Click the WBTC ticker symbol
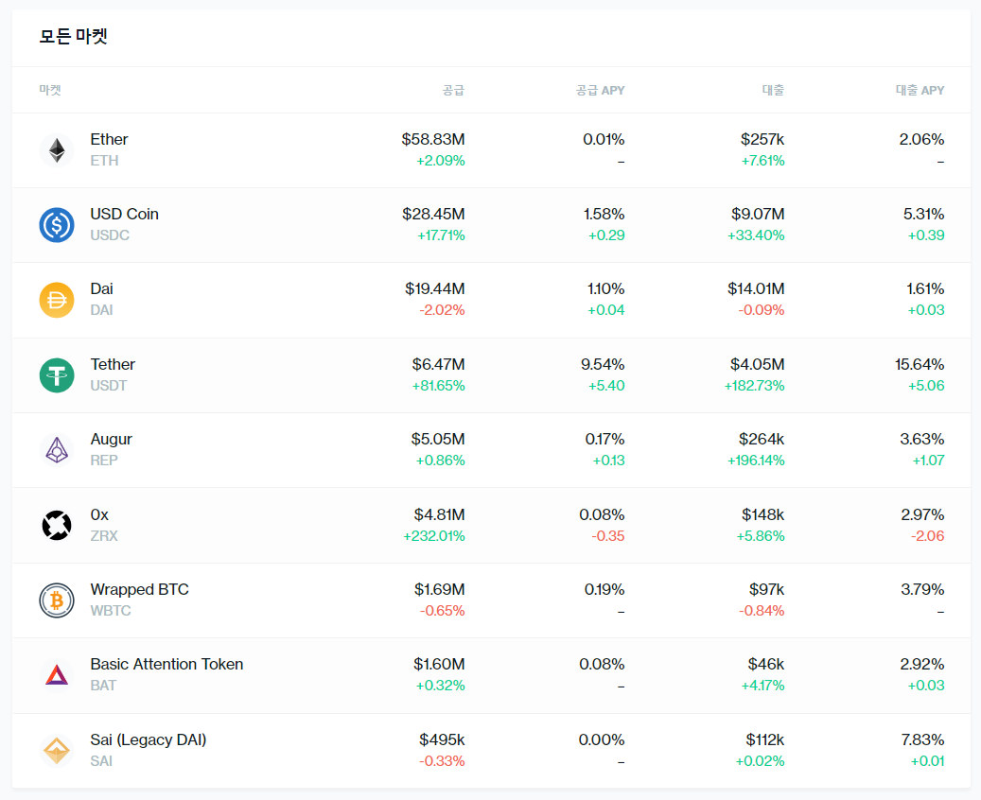This screenshot has height=800, width=981. click(x=111, y=611)
